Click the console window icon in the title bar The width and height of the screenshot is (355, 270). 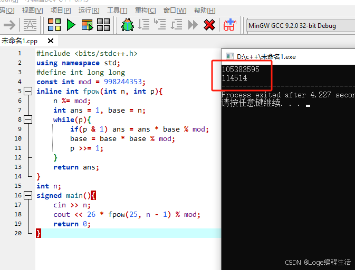click(229, 56)
